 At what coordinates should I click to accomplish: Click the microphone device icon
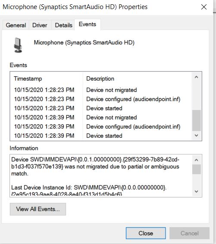(18, 45)
